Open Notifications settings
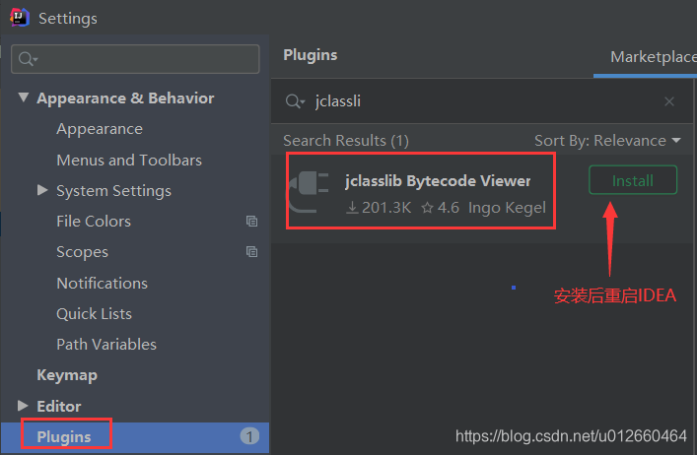Image resolution: width=697 pixels, height=455 pixels. coord(102,283)
